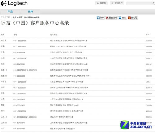Viewport: 155px width, 133px height.
Task: Click the phone number in the 天津 row
Action: [19, 64]
